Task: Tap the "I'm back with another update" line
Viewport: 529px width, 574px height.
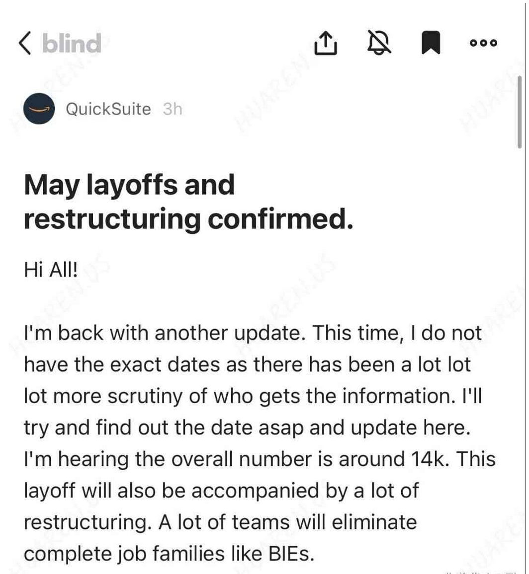Action: pyautogui.click(x=162, y=334)
